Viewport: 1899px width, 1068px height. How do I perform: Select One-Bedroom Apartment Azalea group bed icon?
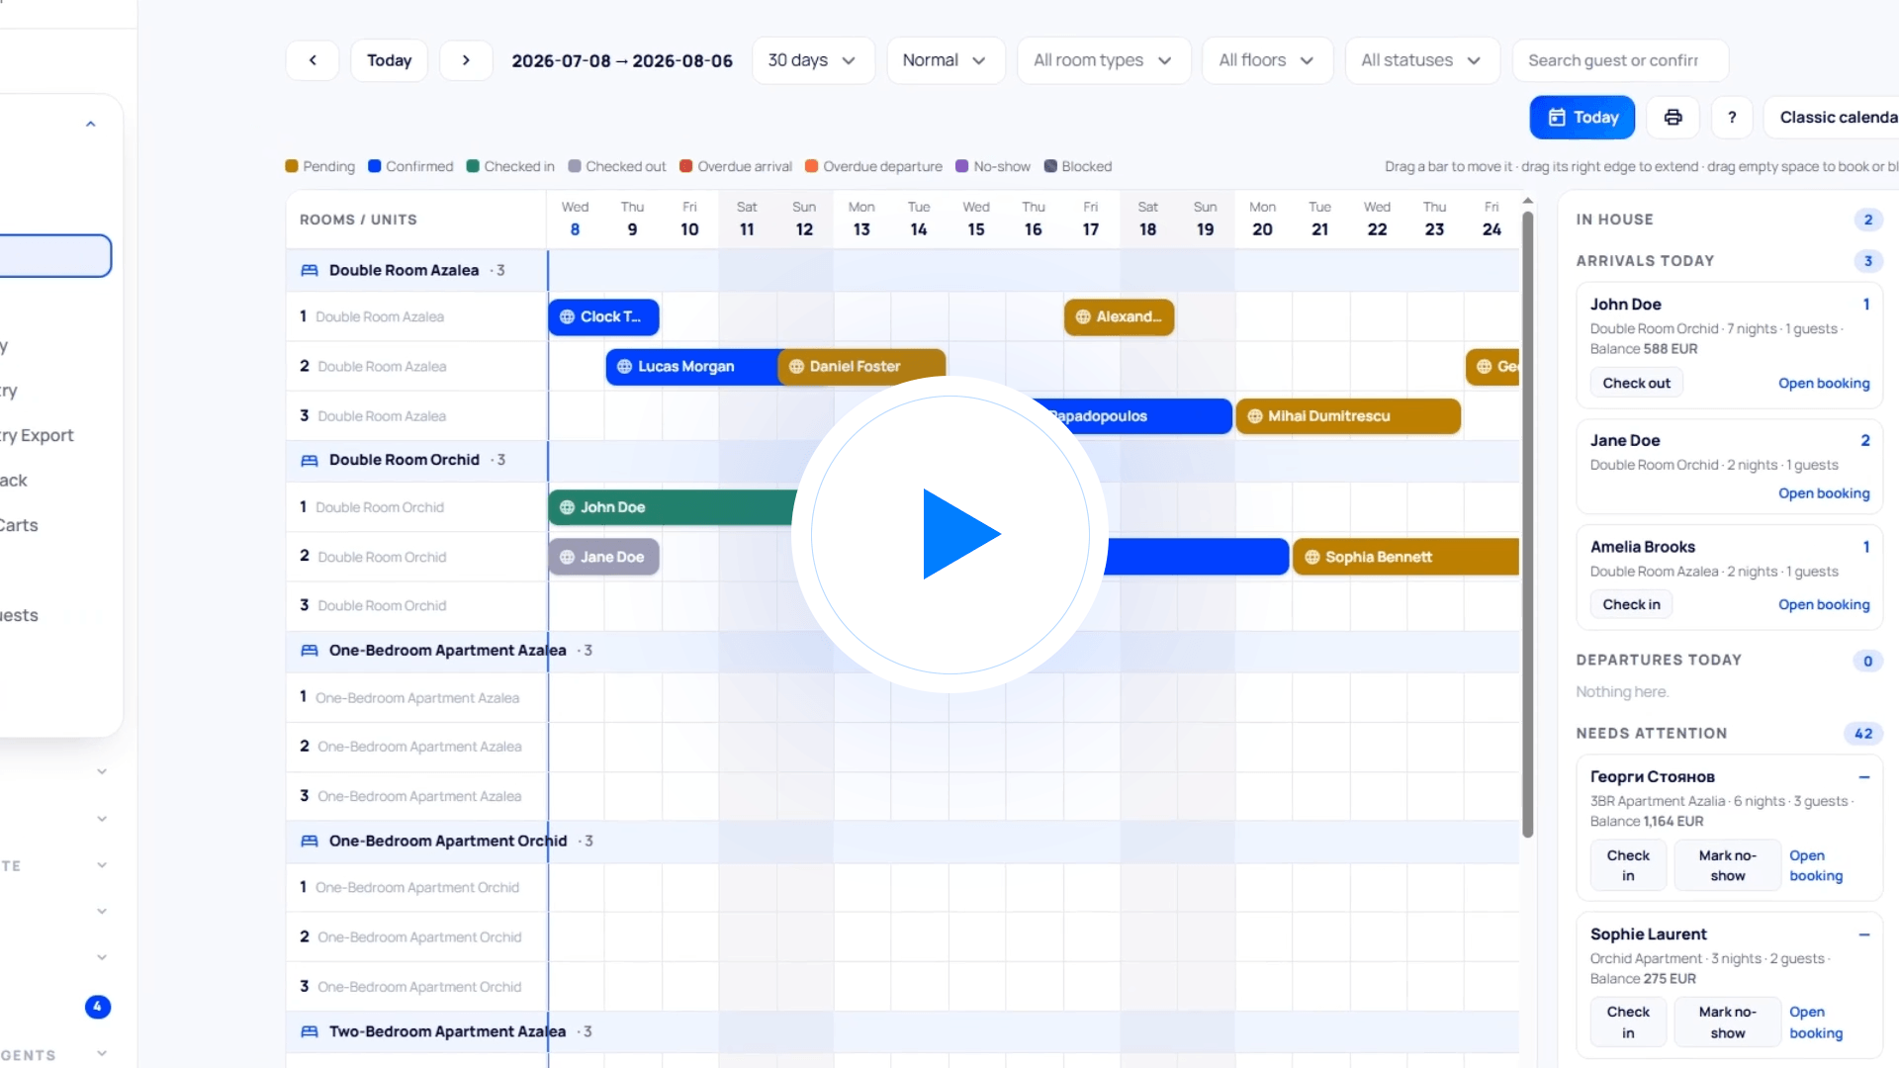(x=310, y=650)
